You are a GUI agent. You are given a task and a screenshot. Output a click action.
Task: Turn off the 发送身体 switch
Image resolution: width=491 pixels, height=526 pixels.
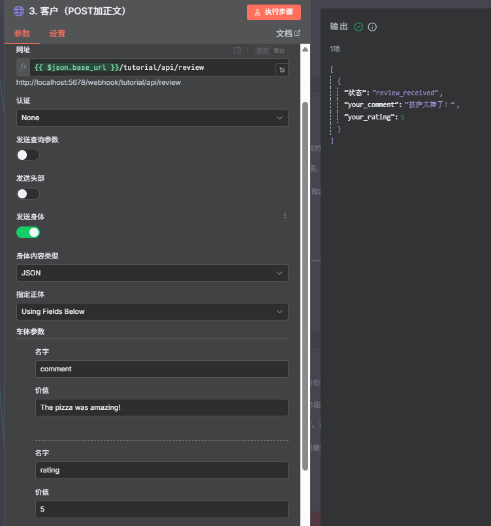pyautogui.click(x=28, y=232)
